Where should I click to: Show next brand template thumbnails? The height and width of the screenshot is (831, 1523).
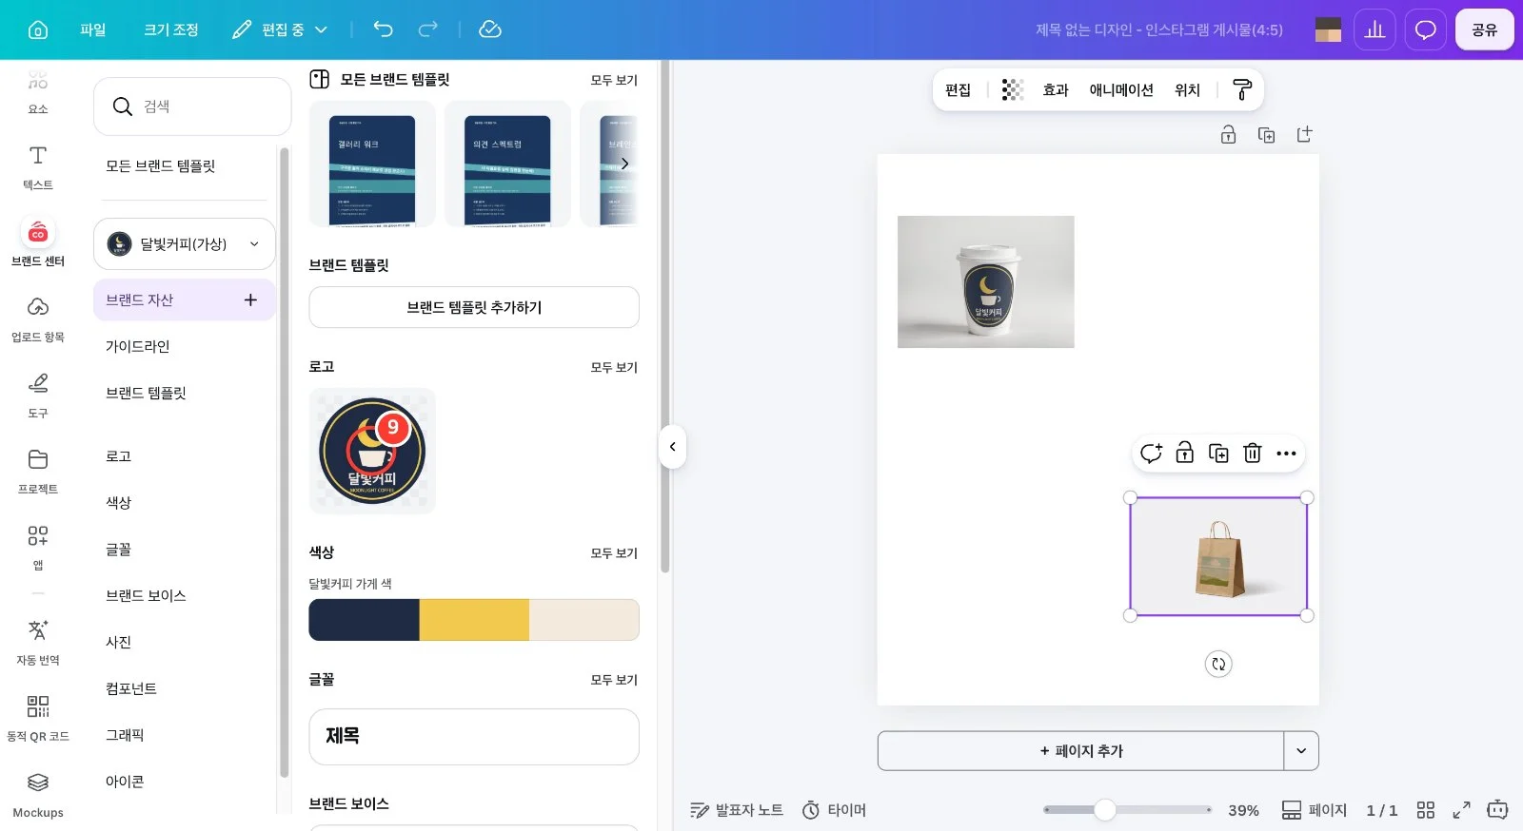click(624, 164)
